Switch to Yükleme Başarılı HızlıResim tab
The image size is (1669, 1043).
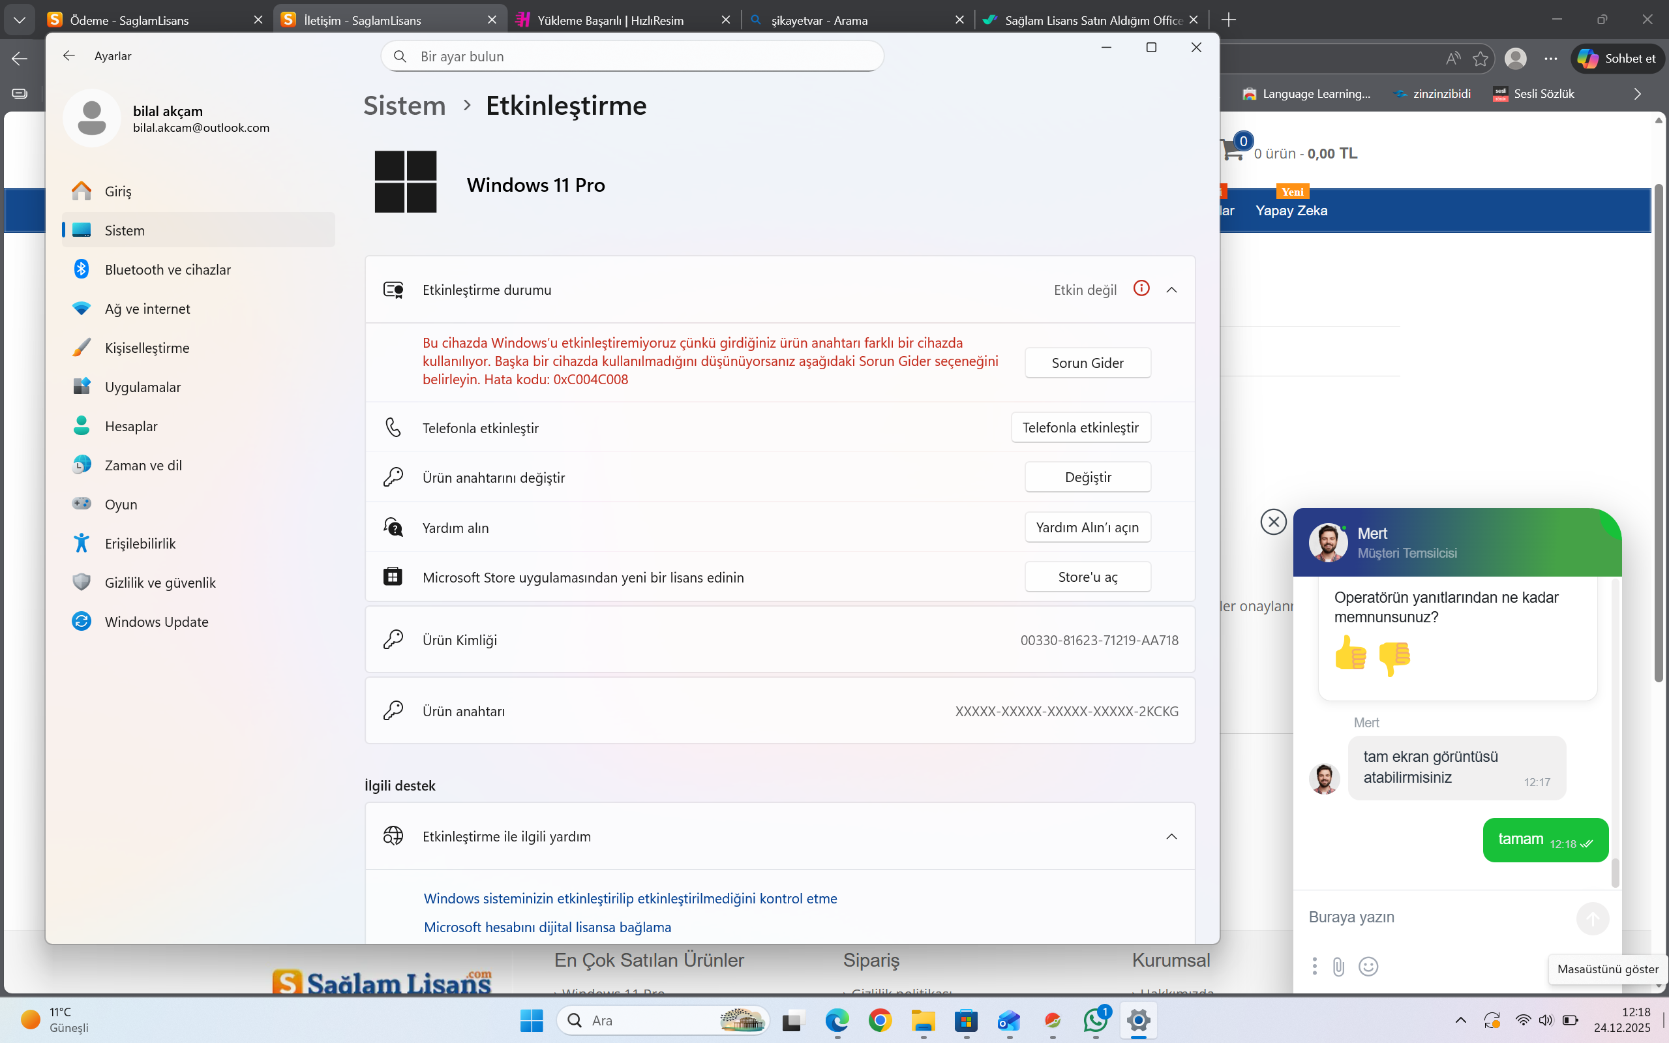(x=624, y=20)
